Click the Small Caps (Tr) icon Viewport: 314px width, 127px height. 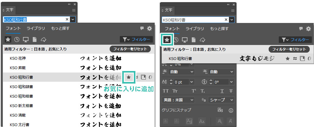[x=175, y=91]
